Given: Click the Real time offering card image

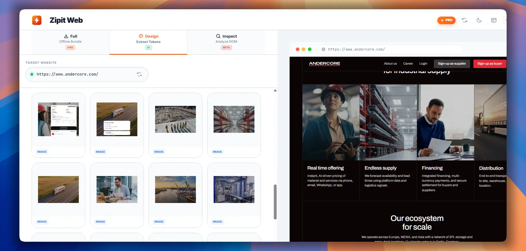Looking at the screenshot, I should click(331, 122).
